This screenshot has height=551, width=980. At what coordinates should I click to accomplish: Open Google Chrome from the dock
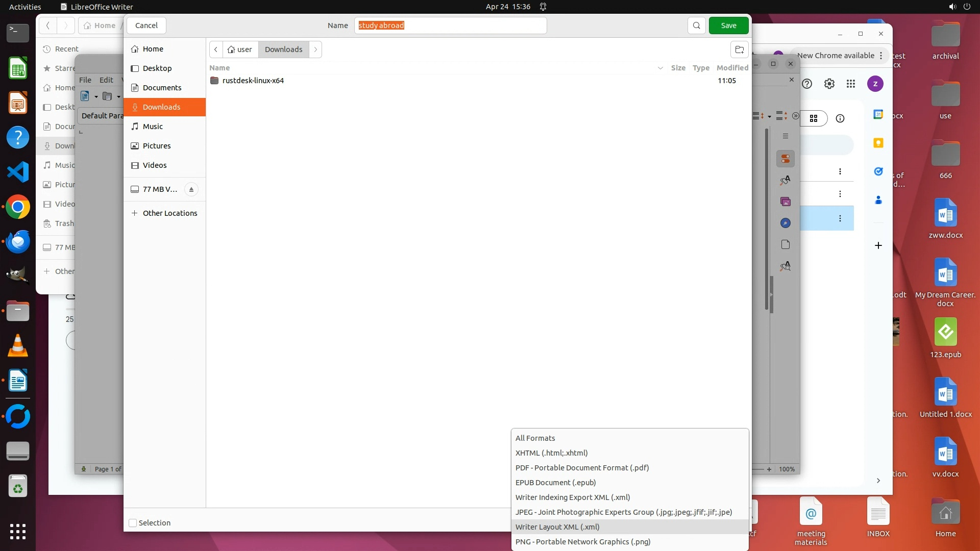pyautogui.click(x=18, y=207)
